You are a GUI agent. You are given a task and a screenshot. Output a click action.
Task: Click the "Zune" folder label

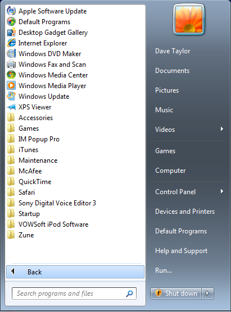26,235
